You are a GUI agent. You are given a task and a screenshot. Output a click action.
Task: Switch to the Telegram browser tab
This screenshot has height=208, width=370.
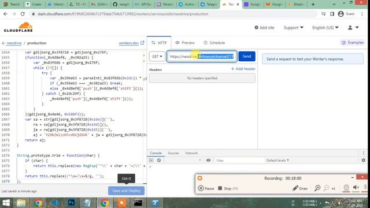[209, 4]
